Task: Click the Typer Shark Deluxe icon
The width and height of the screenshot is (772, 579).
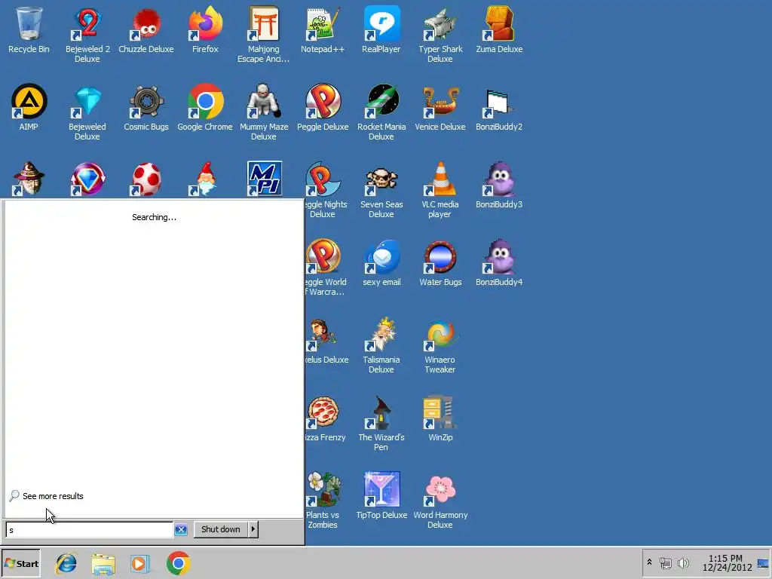Action: pos(440,35)
